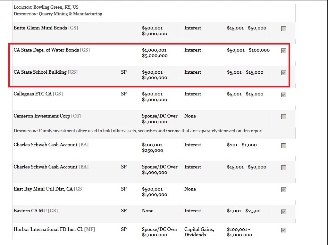Click the [OT] tag beside Cameron Investment Corp

point(76,116)
